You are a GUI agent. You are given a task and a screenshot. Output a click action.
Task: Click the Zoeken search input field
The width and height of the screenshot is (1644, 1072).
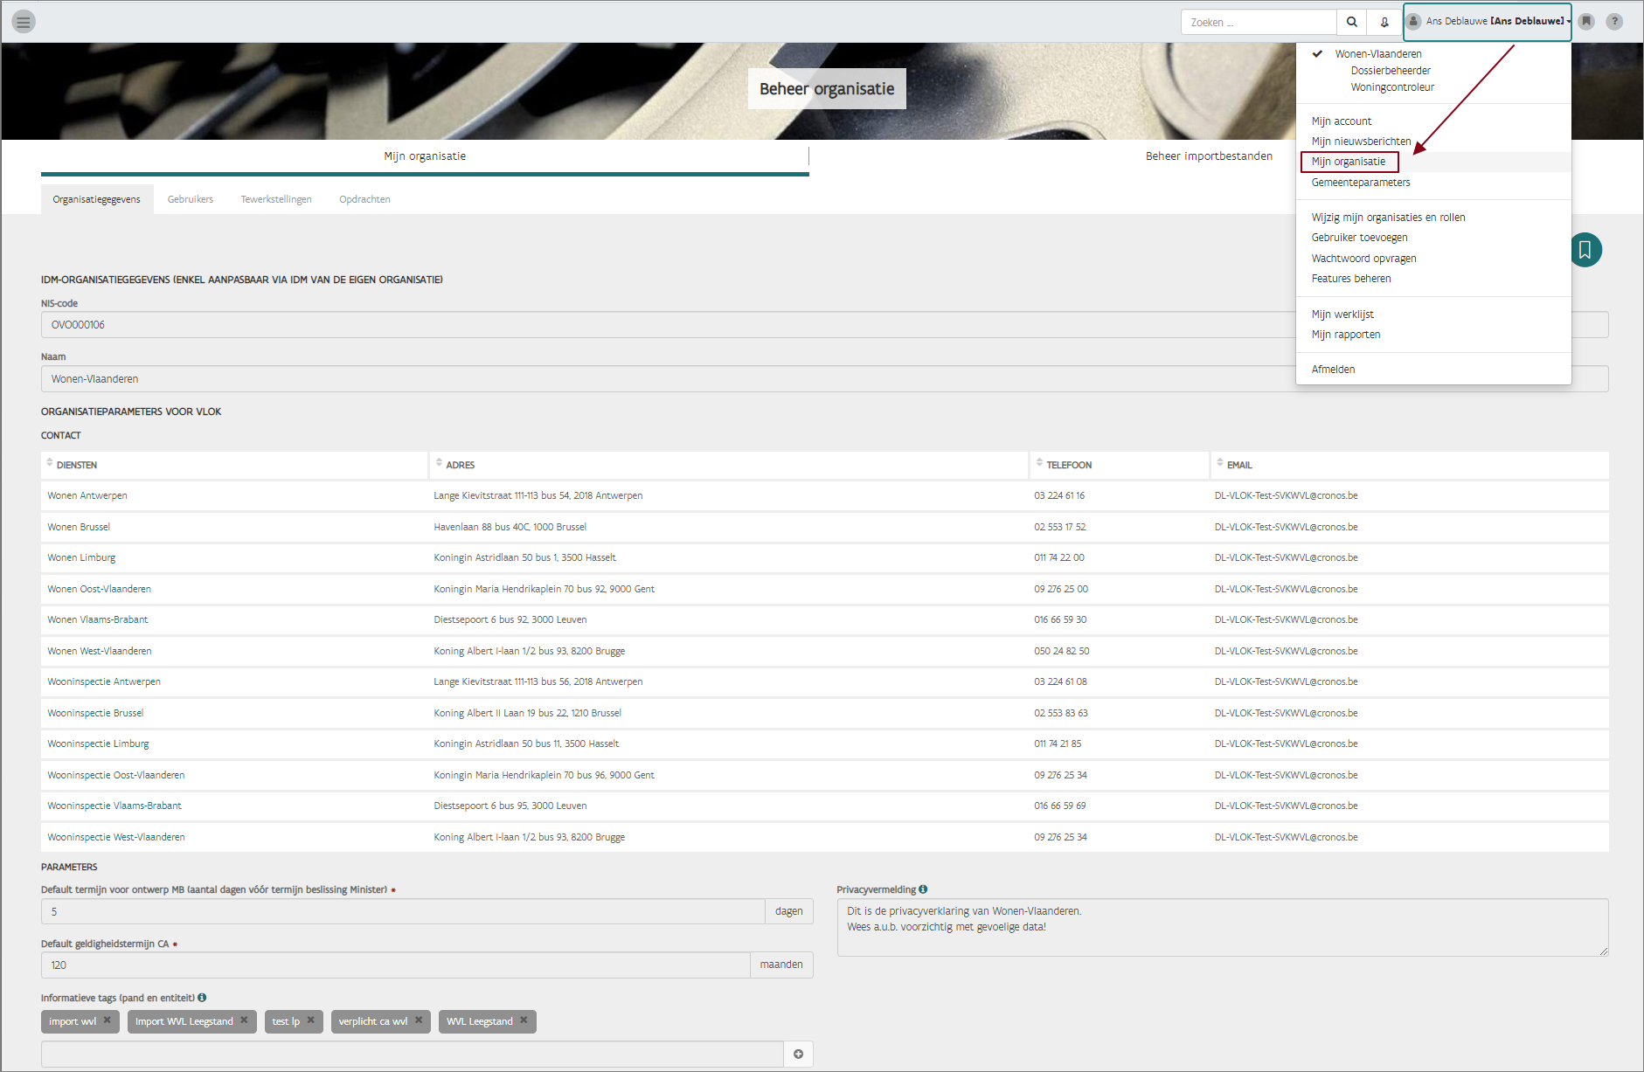(x=1258, y=22)
